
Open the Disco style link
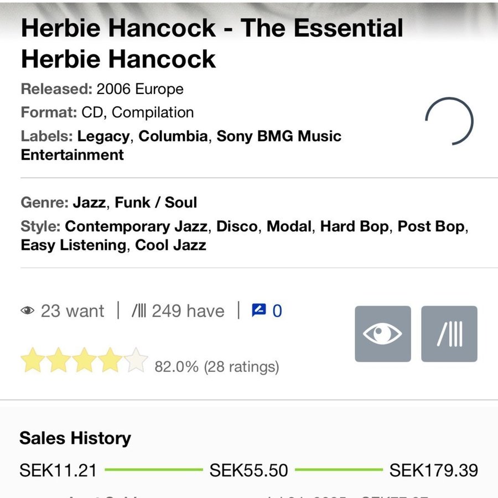tap(237, 226)
